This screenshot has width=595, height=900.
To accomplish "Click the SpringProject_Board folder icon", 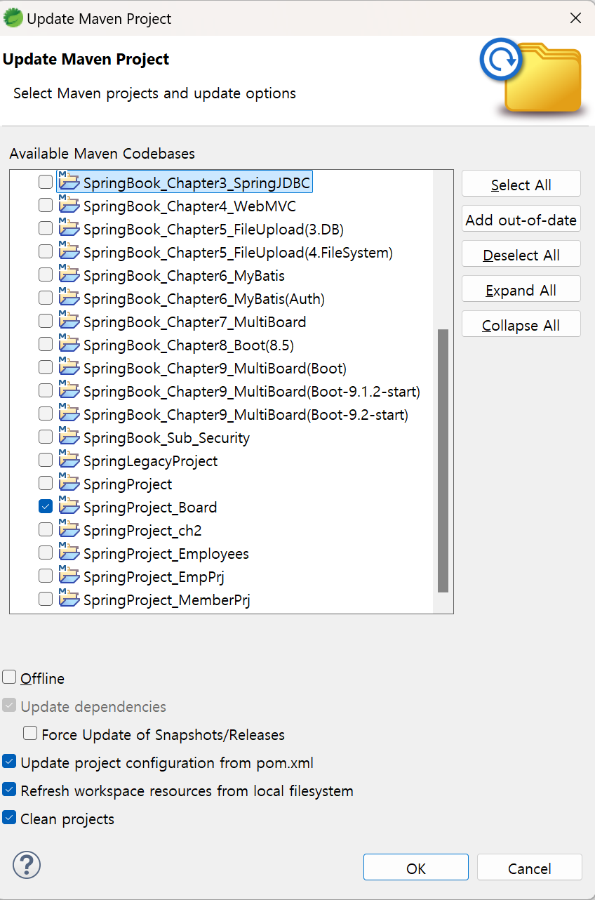I will click(x=69, y=506).
